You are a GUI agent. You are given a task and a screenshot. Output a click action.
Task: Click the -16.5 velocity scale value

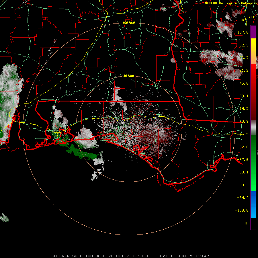click(244, 134)
